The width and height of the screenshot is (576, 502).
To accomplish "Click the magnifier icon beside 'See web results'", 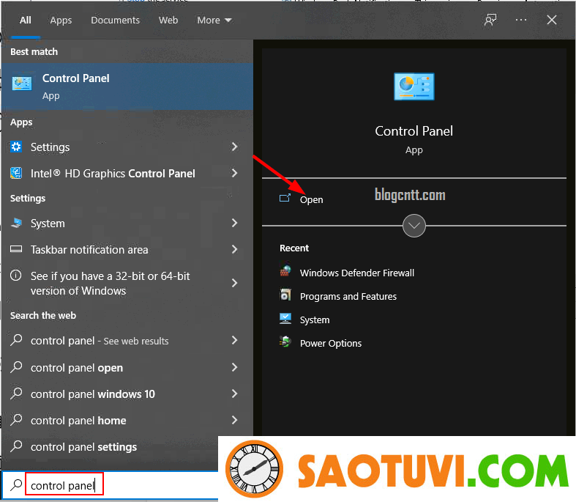I will pyautogui.click(x=16, y=340).
